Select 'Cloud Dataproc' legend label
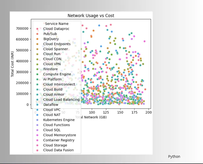Image resolution: width=203 pixels, height=164 pixels. coord(56,29)
